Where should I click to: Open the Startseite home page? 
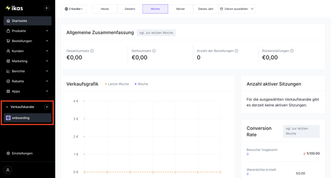28,21
